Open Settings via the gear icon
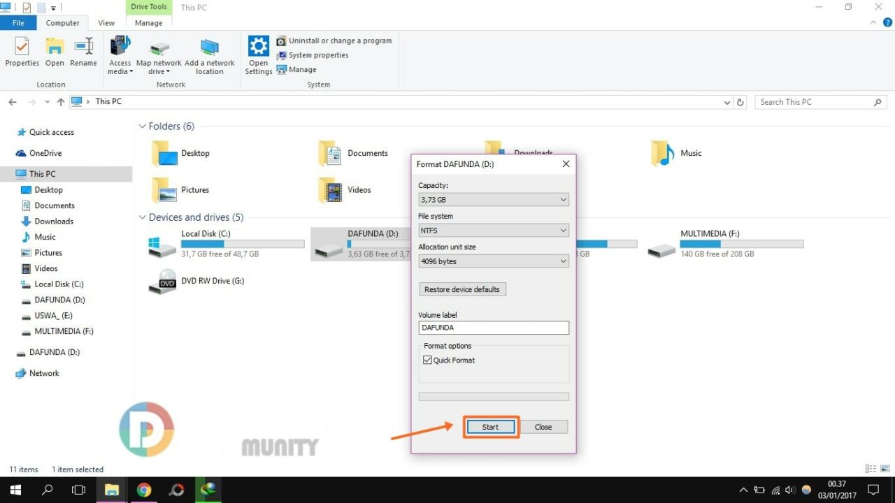Image resolution: width=895 pixels, height=503 pixels. [x=259, y=48]
